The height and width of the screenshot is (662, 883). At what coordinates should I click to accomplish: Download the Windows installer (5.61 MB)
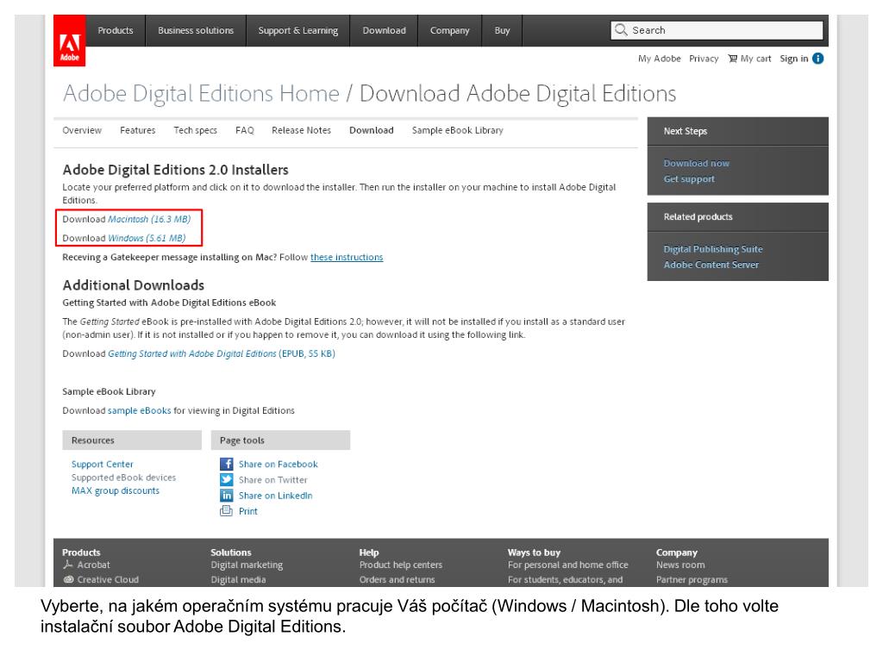[x=147, y=238]
